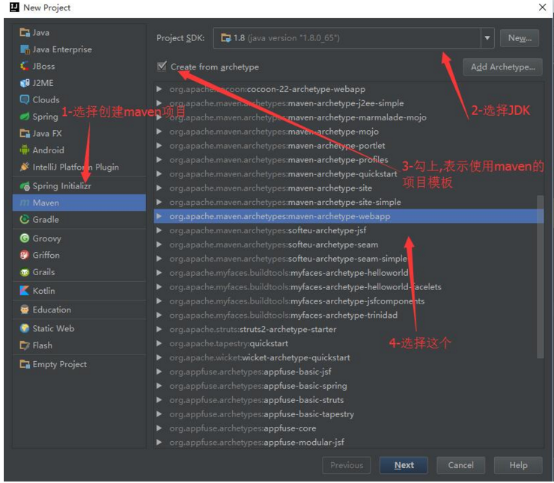
Task: Click the Cancel button
Action: (460, 465)
